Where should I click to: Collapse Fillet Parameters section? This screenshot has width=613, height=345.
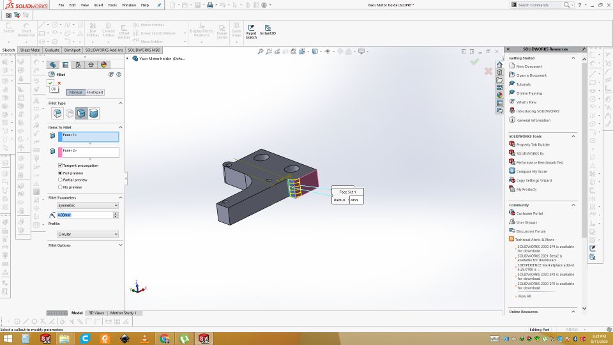pos(121,197)
